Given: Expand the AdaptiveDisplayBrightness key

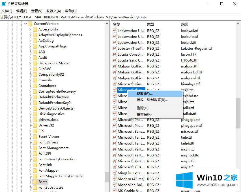Looking at the screenshot, I should (x=30, y=35).
